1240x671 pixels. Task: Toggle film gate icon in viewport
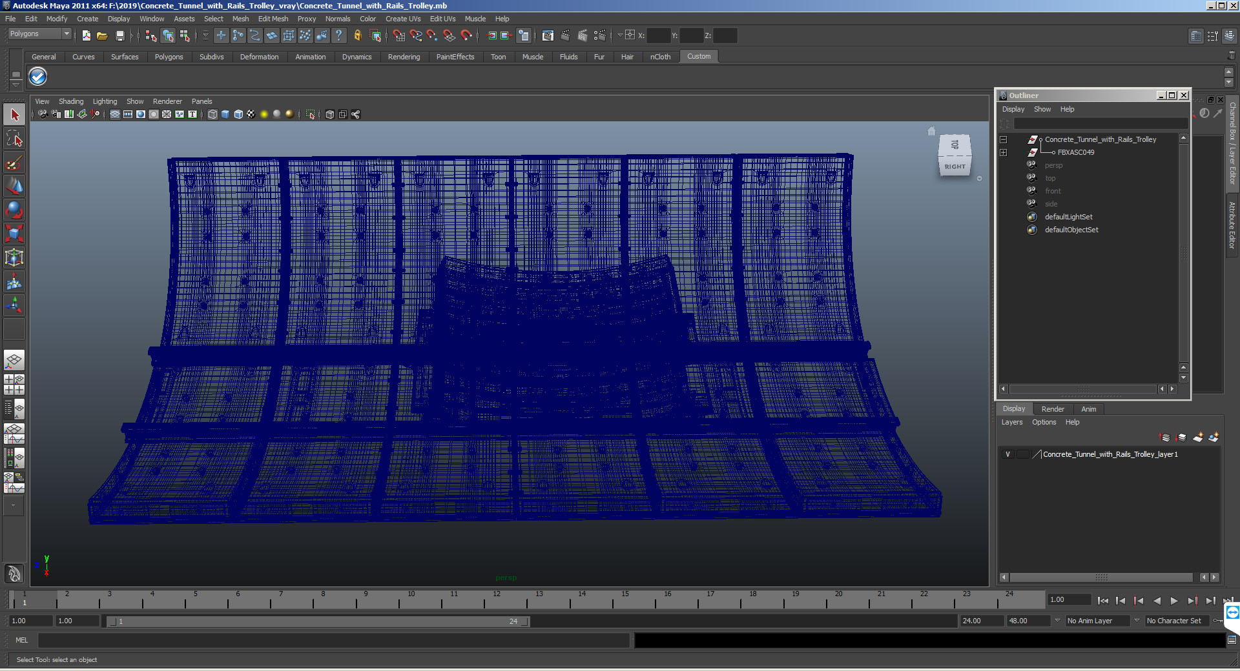128,114
